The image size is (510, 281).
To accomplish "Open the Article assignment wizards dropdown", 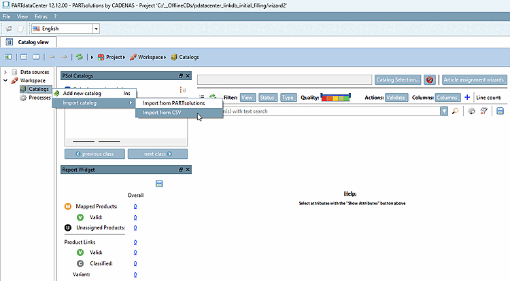I will coord(475,80).
